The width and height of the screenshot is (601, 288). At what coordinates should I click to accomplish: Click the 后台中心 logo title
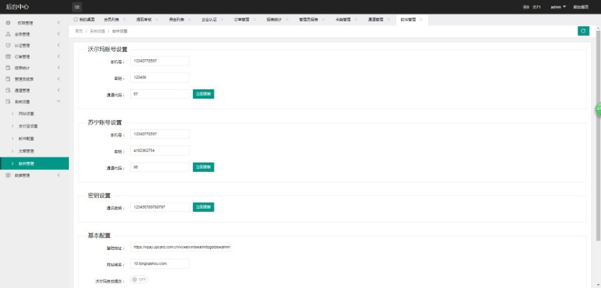coord(17,7)
